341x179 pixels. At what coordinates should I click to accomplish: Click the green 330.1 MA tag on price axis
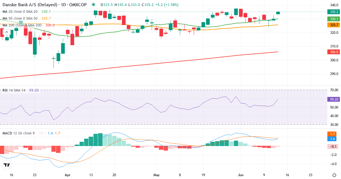tap(334, 19)
